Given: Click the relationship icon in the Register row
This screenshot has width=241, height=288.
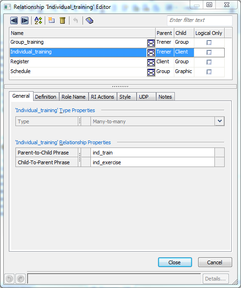Looking at the screenshot, I should [x=151, y=62].
